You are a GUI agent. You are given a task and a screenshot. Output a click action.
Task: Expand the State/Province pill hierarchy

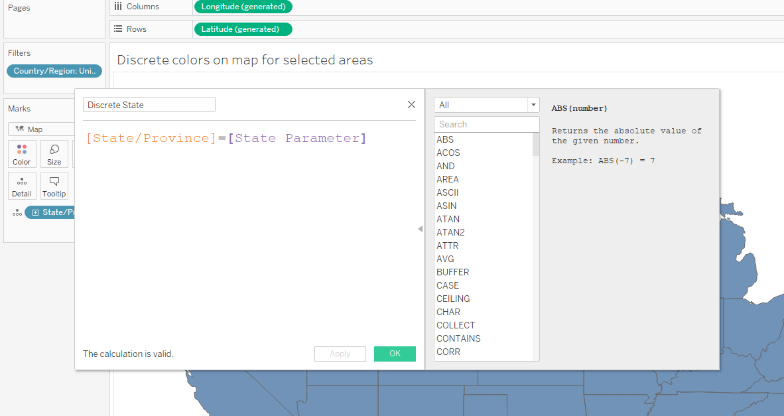click(x=36, y=212)
